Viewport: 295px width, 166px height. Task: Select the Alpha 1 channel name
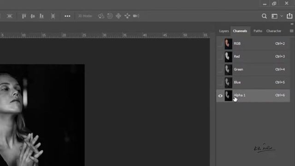240,95
